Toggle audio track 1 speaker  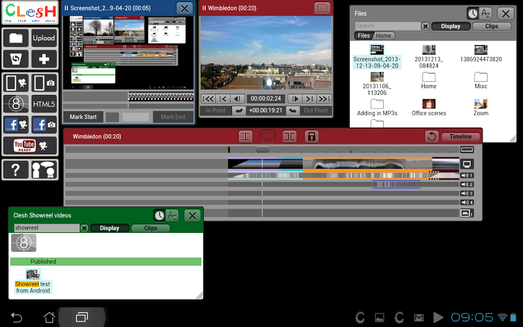point(467,175)
